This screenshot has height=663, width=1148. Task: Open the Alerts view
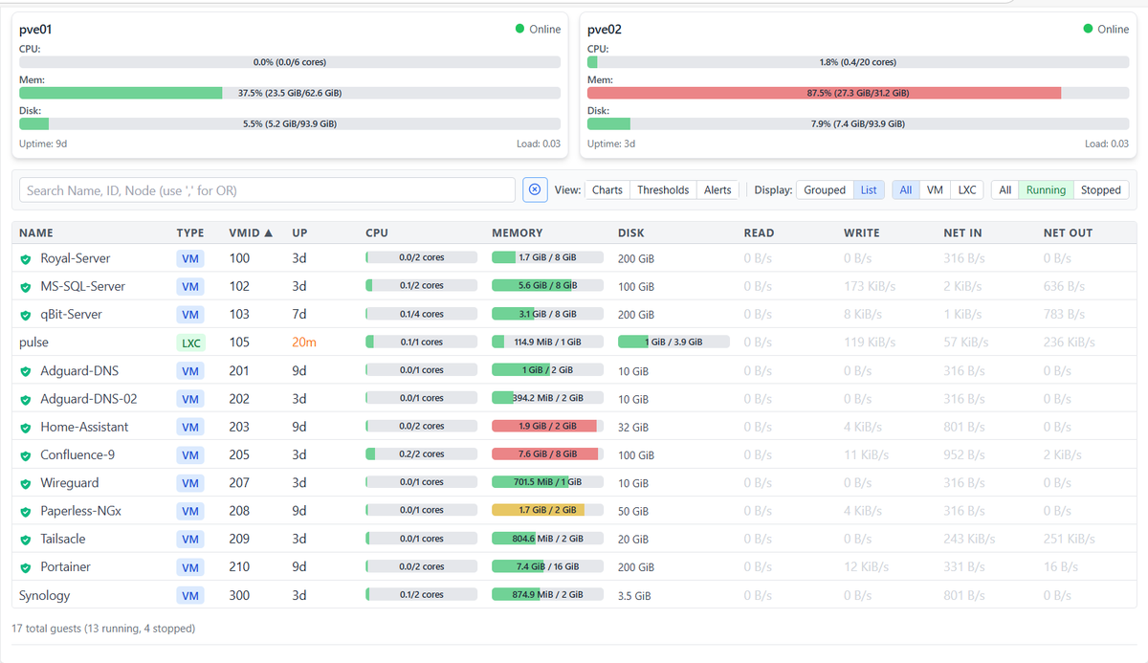[x=717, y=189]
